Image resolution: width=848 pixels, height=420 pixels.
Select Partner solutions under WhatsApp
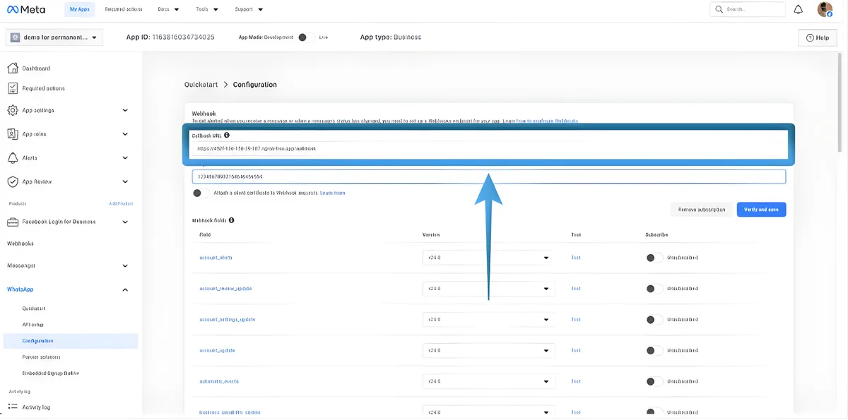tap(41, 357)
